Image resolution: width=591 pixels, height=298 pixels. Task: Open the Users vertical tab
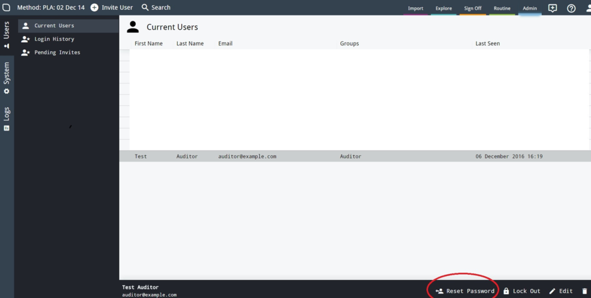pos(6,35)
